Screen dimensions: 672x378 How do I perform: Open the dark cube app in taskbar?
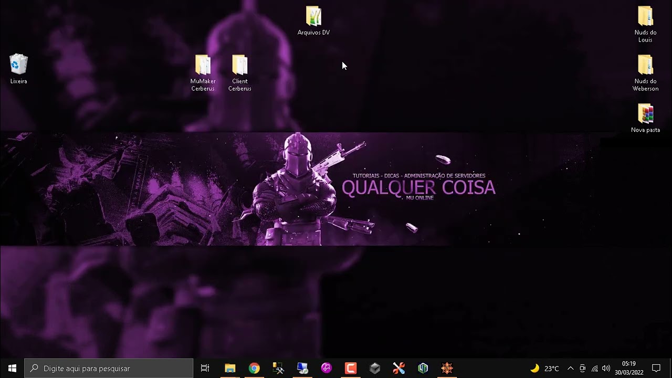[375, 368]
